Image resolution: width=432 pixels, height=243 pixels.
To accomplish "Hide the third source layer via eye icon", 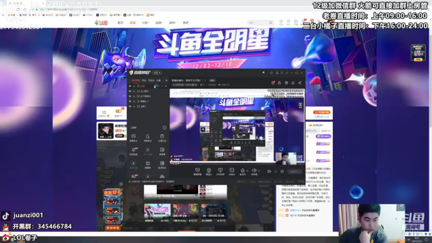I will 130,96.
